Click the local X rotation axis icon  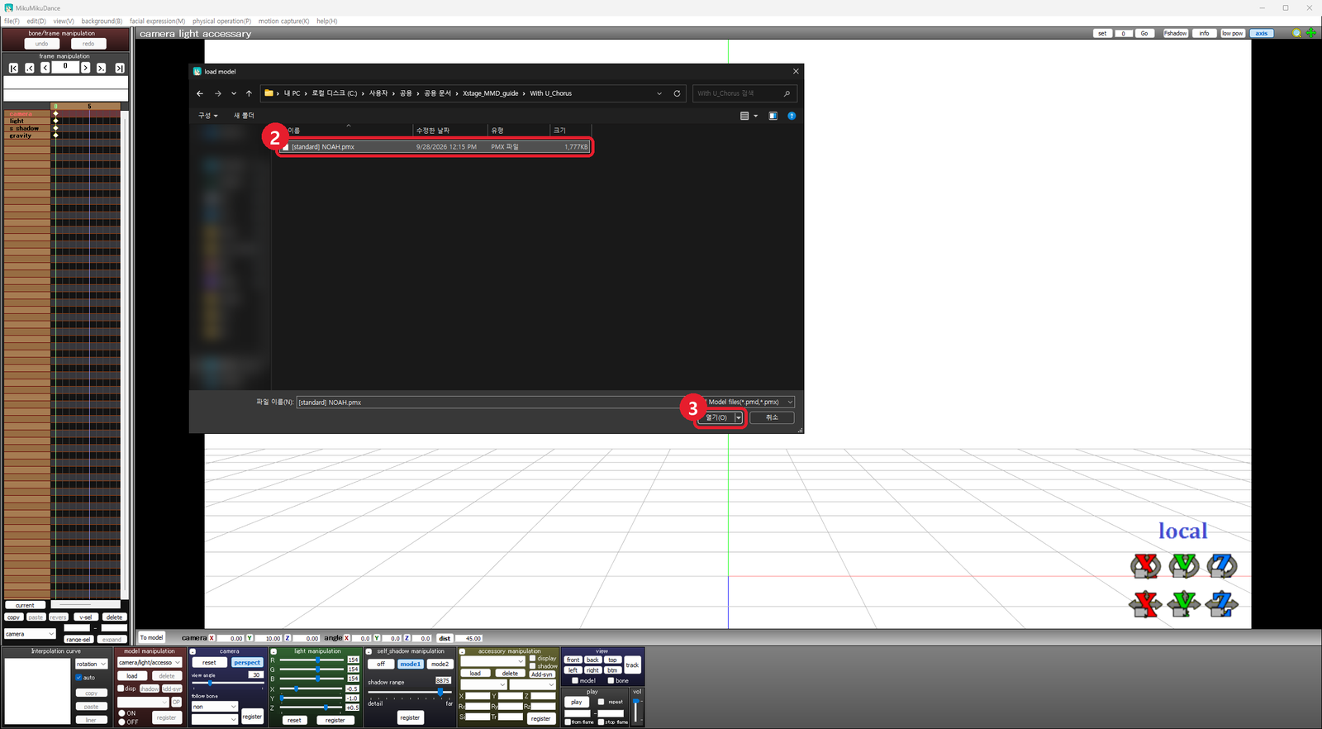click(x=1145, y=566)
